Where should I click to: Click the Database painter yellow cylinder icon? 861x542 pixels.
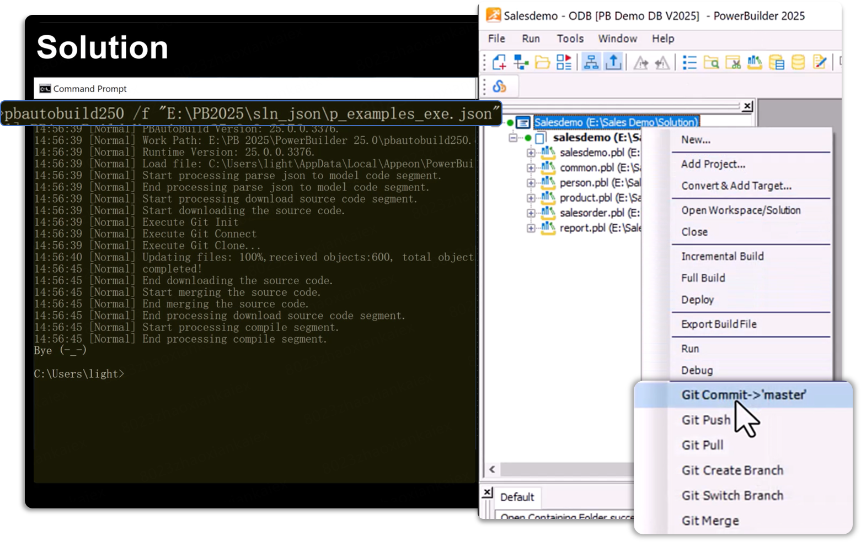coord(798,63)
